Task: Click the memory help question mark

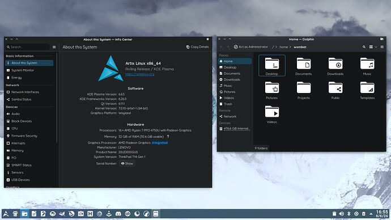Action: click(168, 137)
